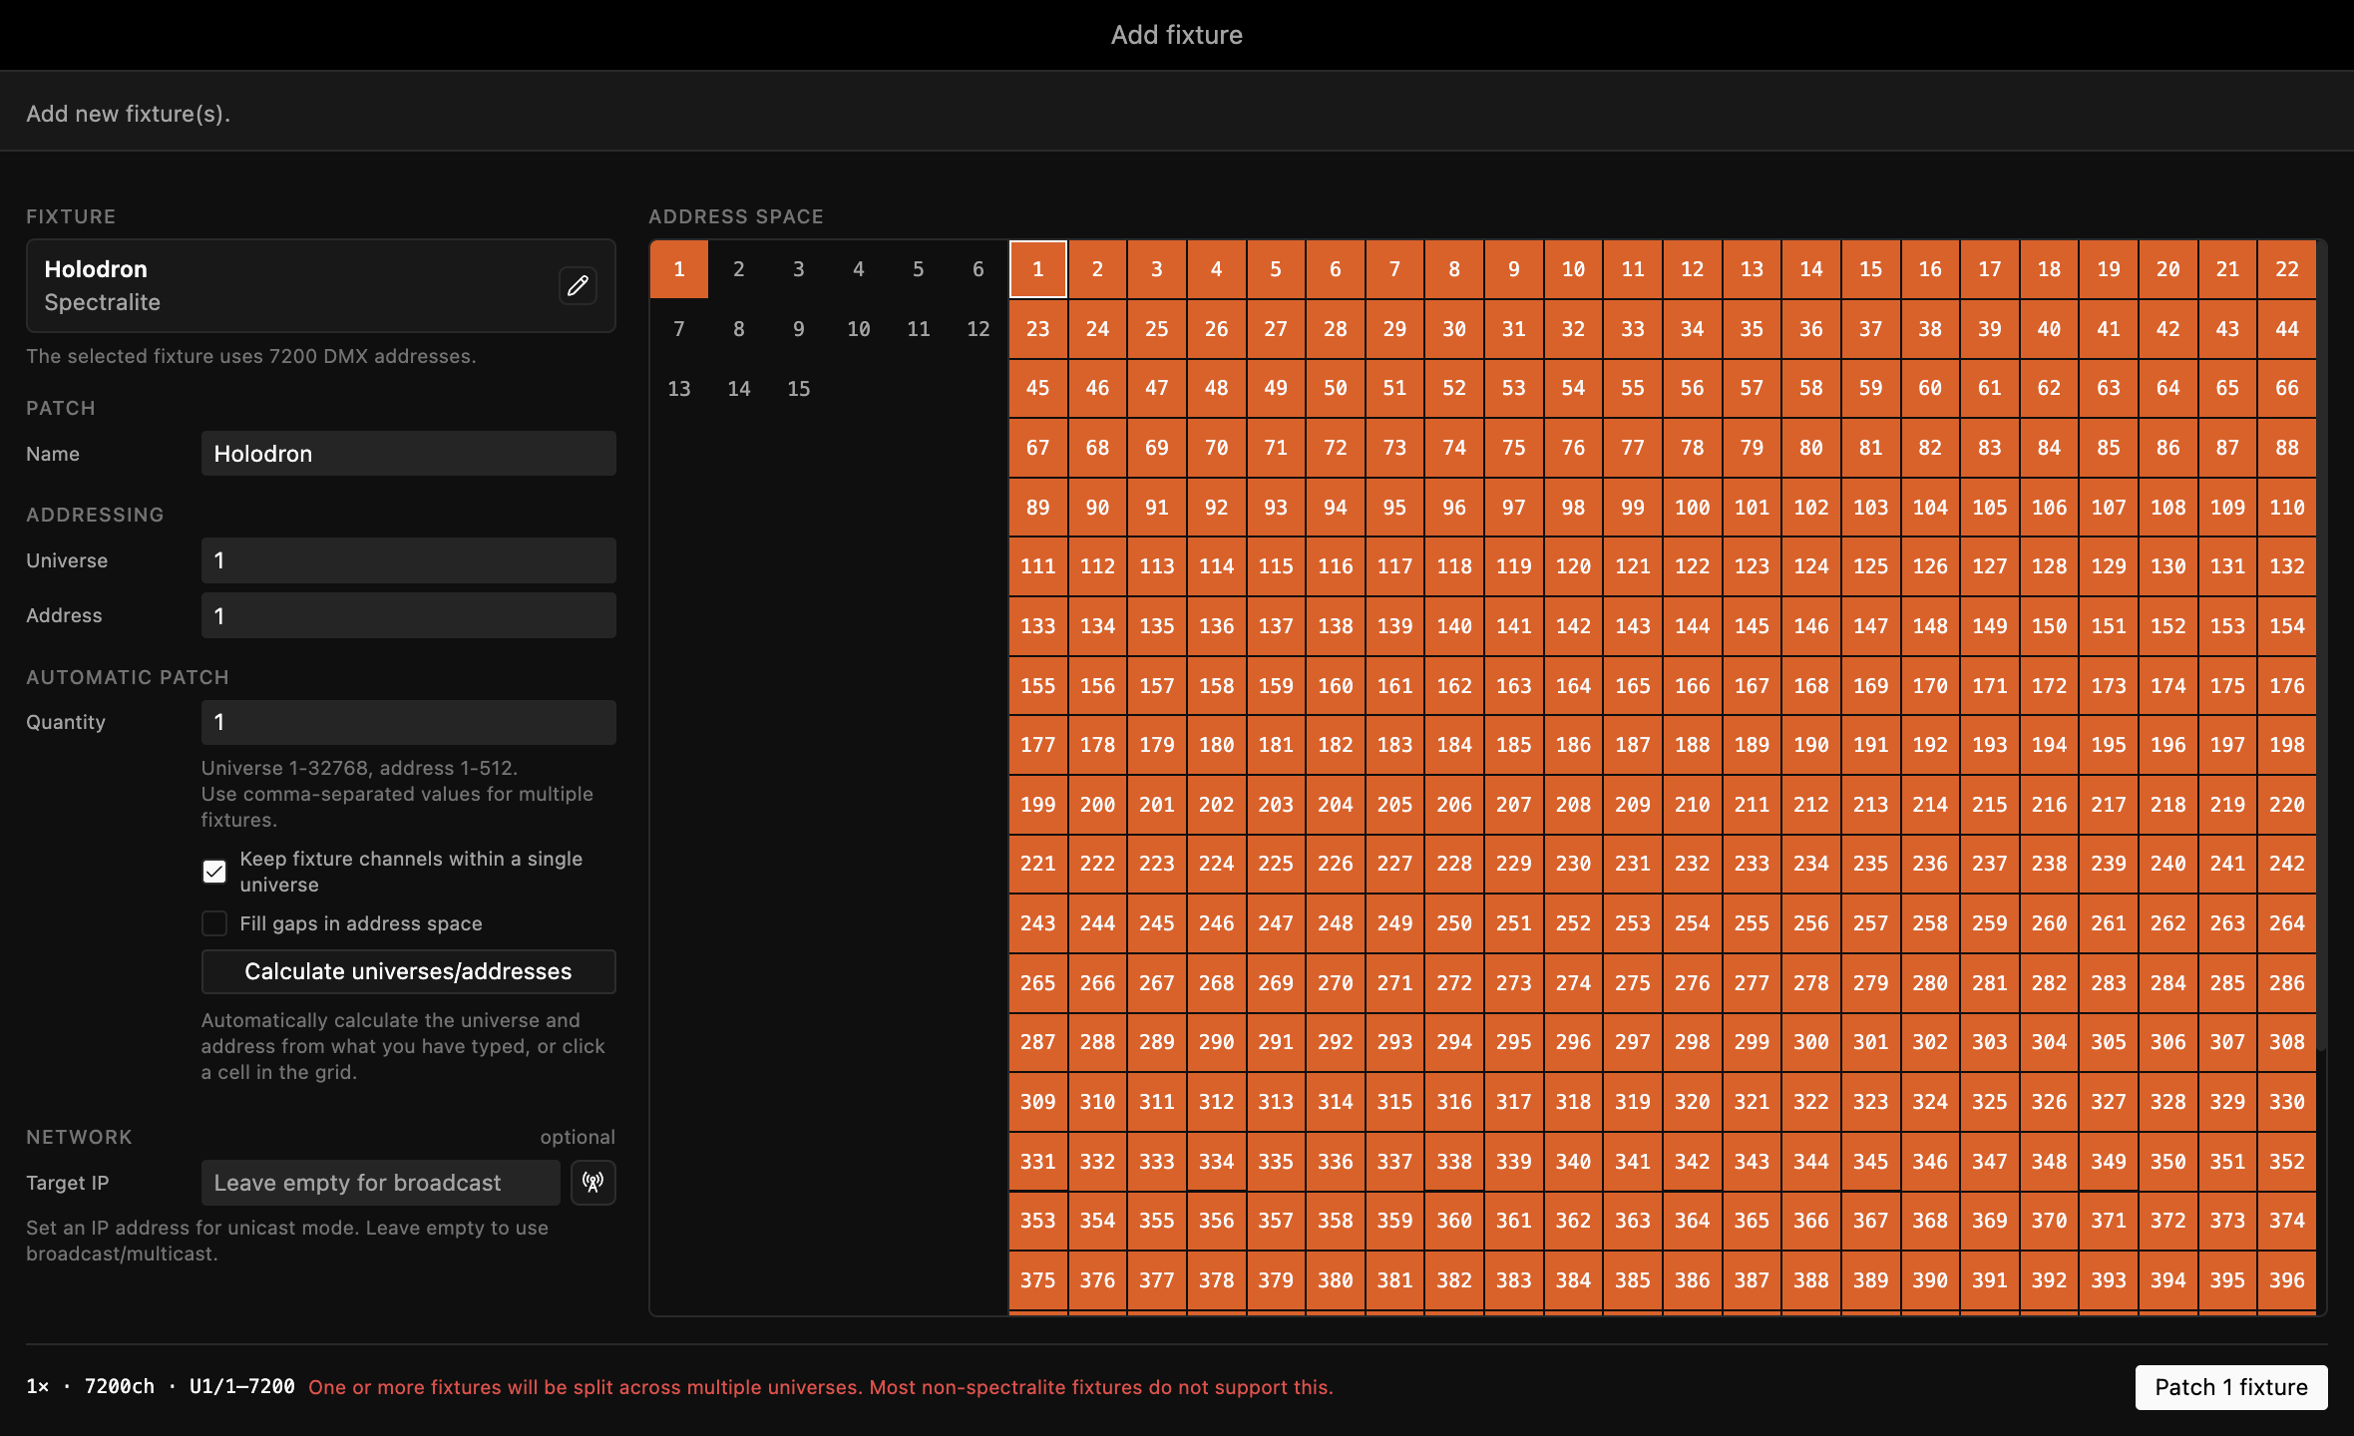Click address cell 287 in the grid

[1038, 1042]
